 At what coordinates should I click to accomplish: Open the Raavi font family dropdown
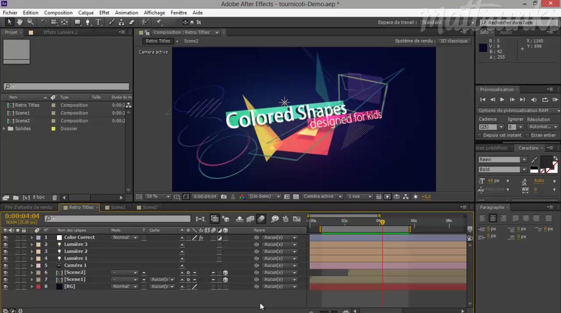click(x=524, y=160)
